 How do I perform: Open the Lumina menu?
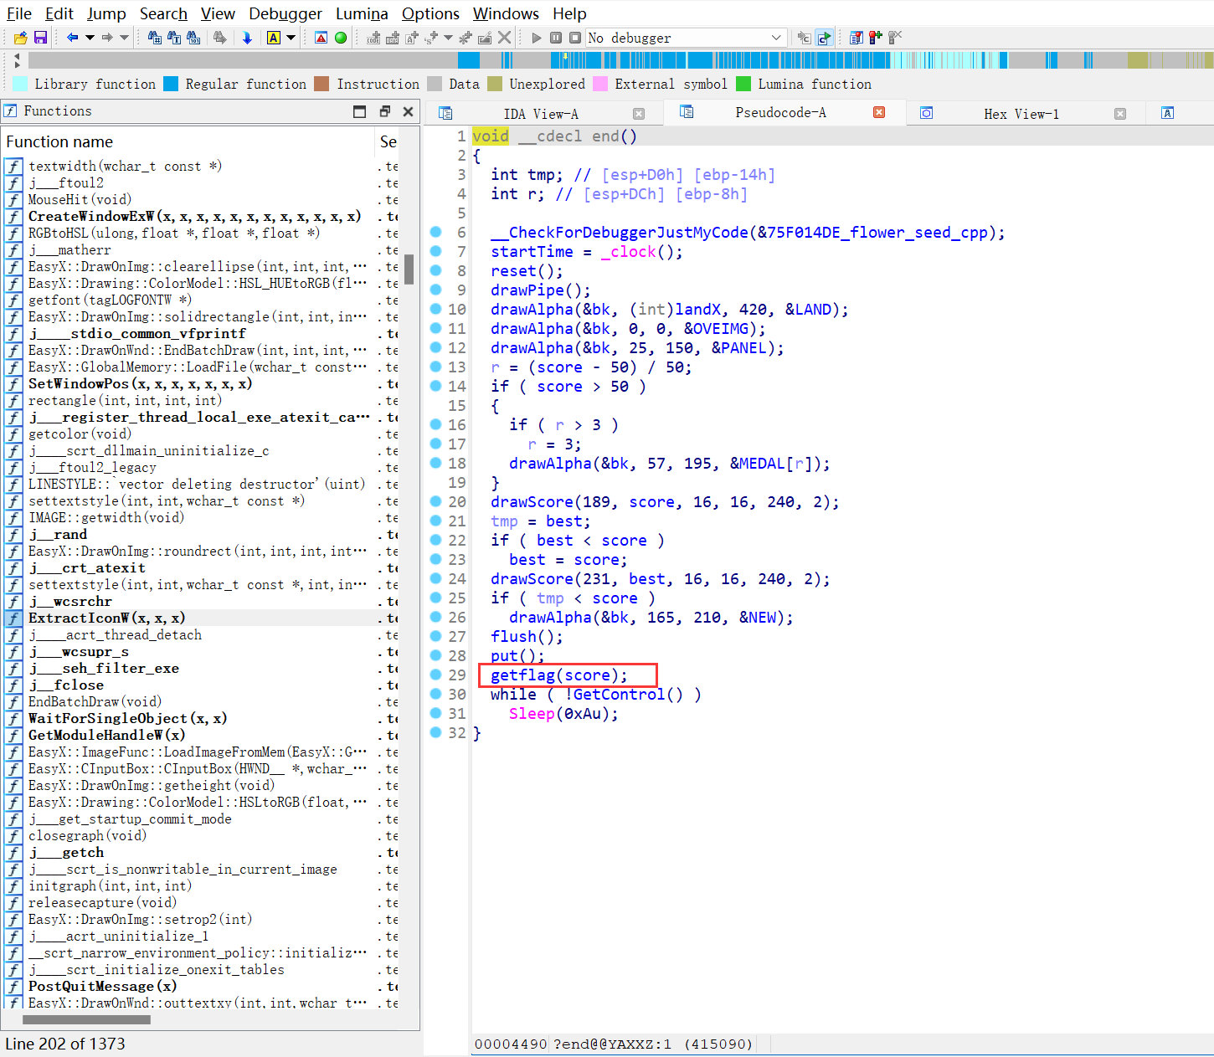(362, 13)
